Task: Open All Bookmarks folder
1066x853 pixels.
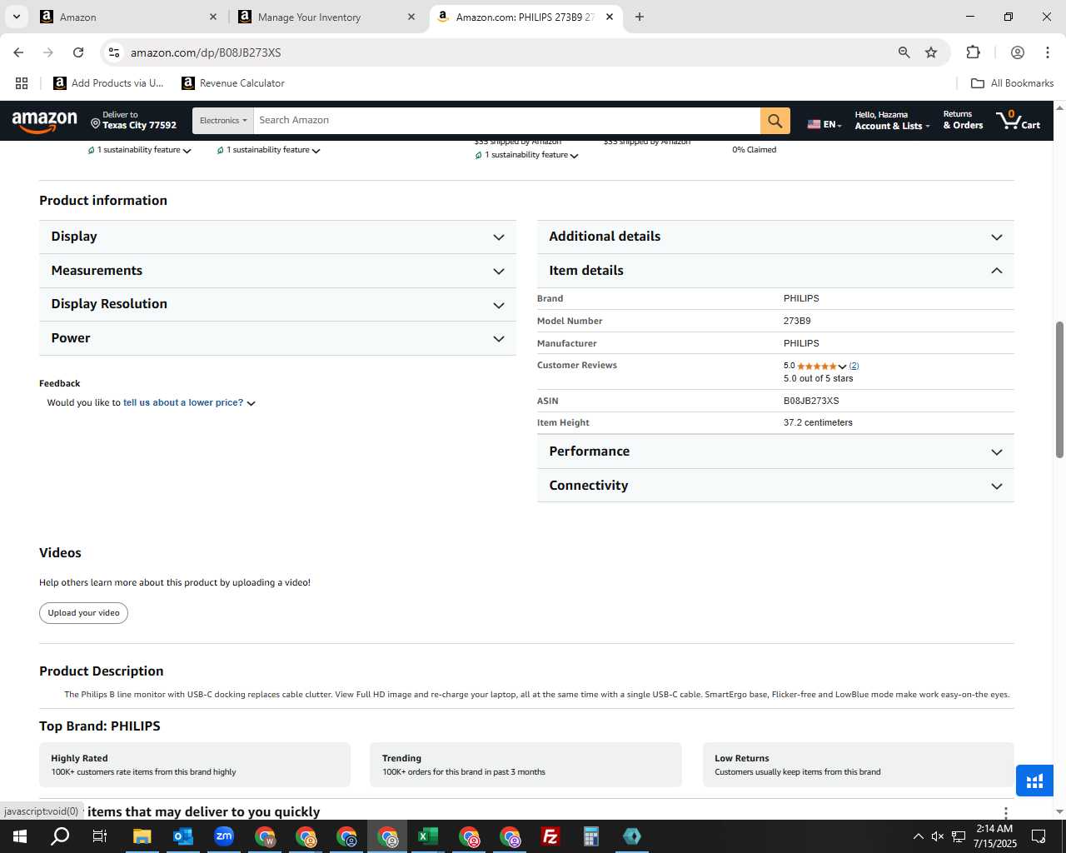Action: point(1012,83)
